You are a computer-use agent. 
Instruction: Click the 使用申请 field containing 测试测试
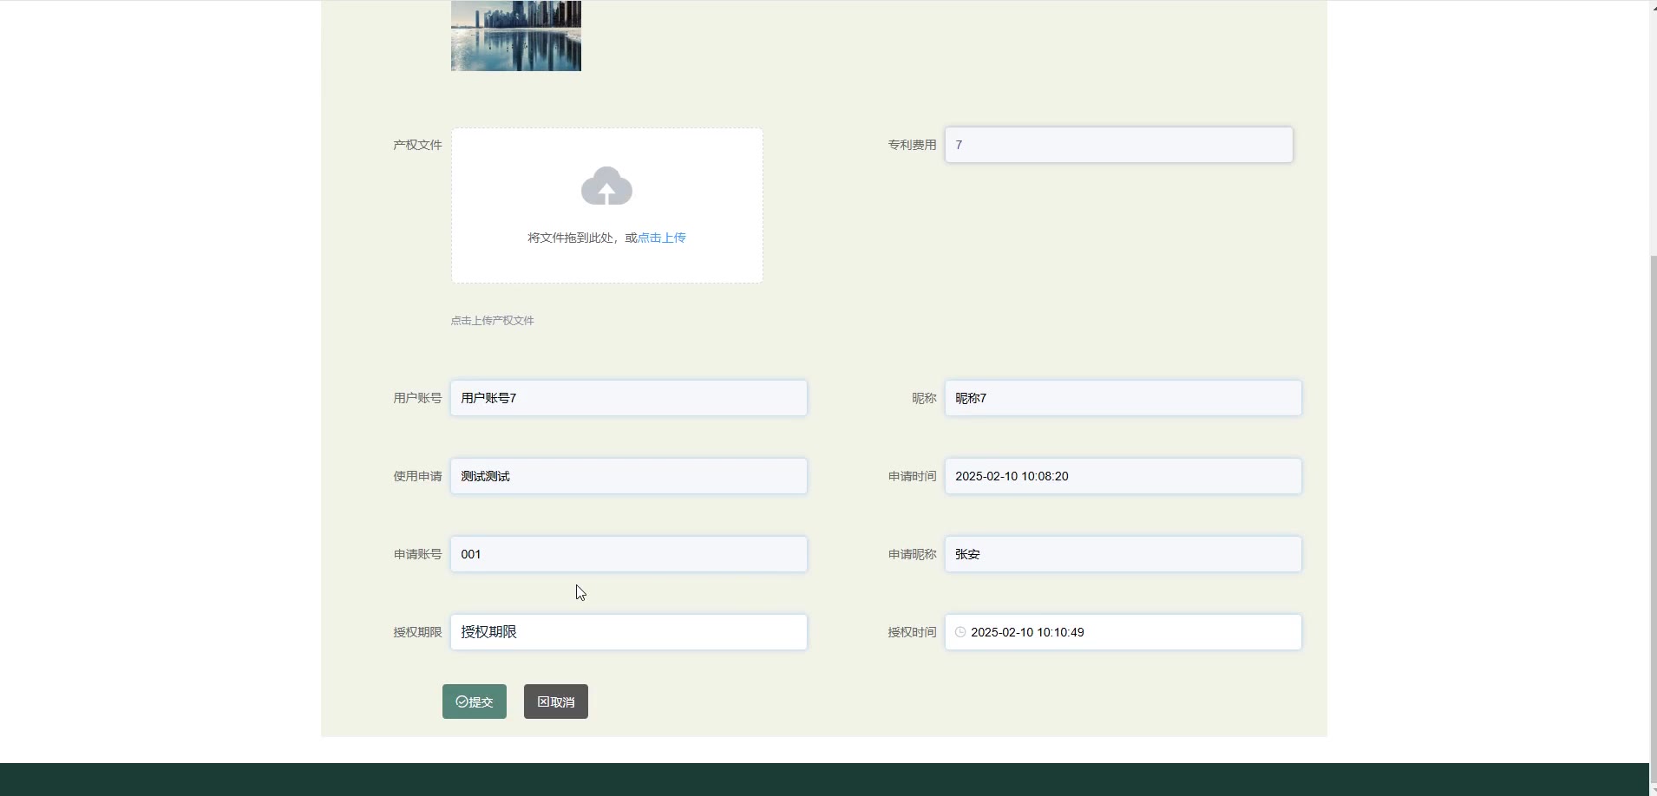point(628,476)
